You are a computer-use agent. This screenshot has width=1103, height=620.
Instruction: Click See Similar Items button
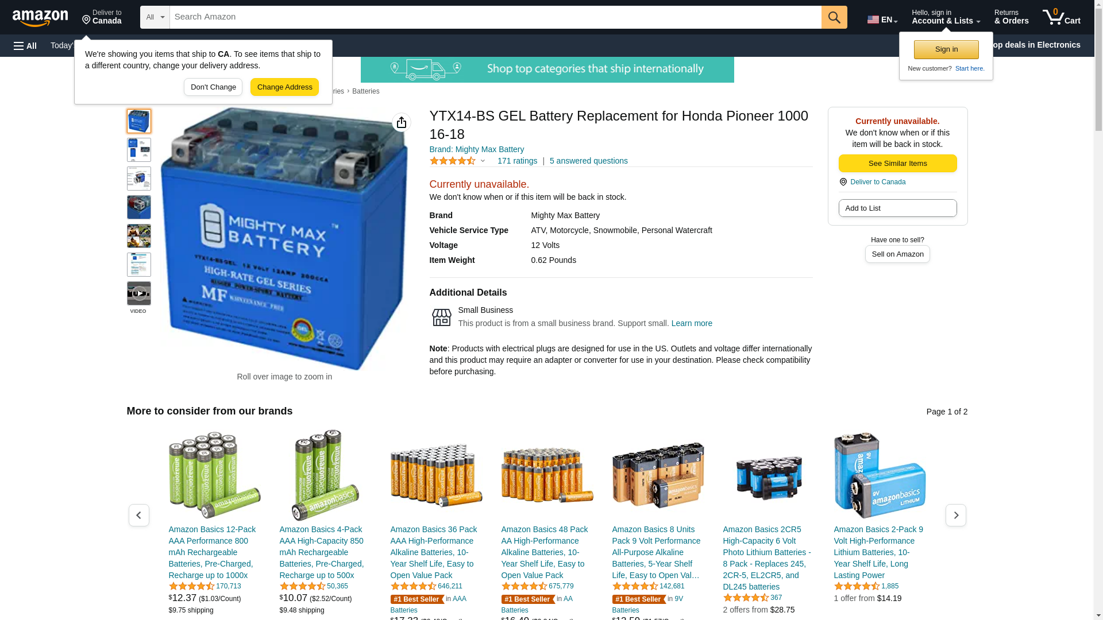pyautogui.click(x=897, y=164)
